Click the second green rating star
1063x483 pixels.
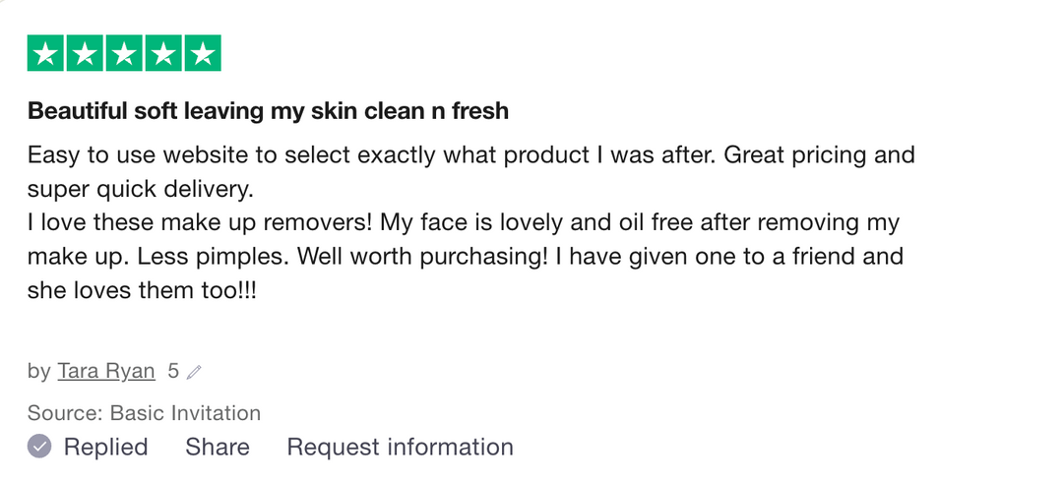(86, 54)
